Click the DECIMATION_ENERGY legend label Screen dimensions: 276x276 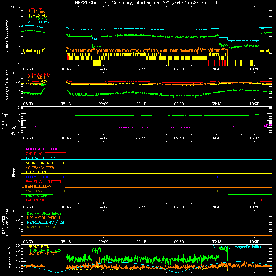click(44, 213)
